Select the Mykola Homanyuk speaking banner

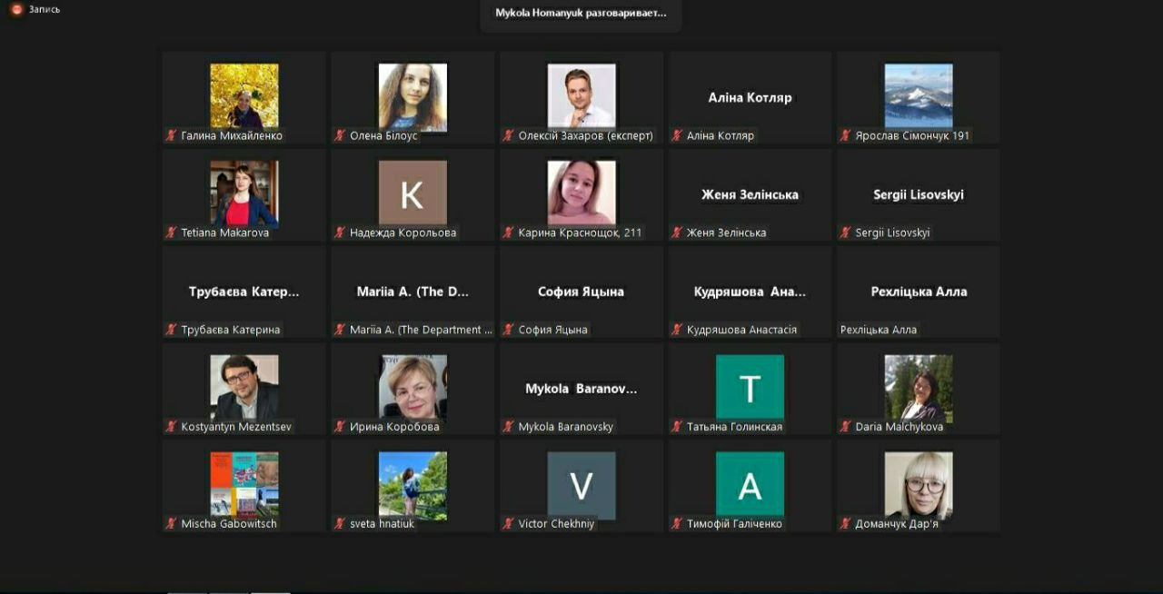581,14
